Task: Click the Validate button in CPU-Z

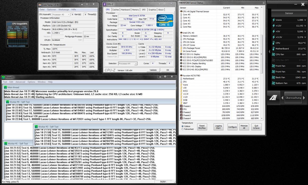Action: tap(153, 70)
